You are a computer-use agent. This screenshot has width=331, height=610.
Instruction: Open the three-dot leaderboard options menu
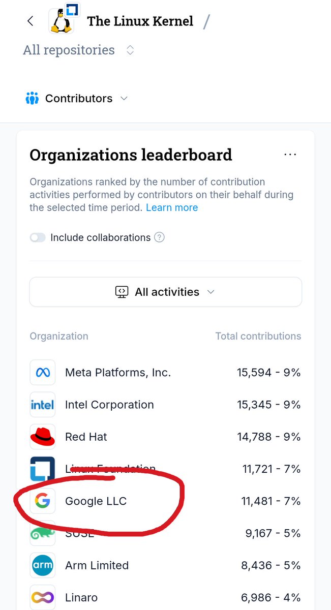coord(290,155)
